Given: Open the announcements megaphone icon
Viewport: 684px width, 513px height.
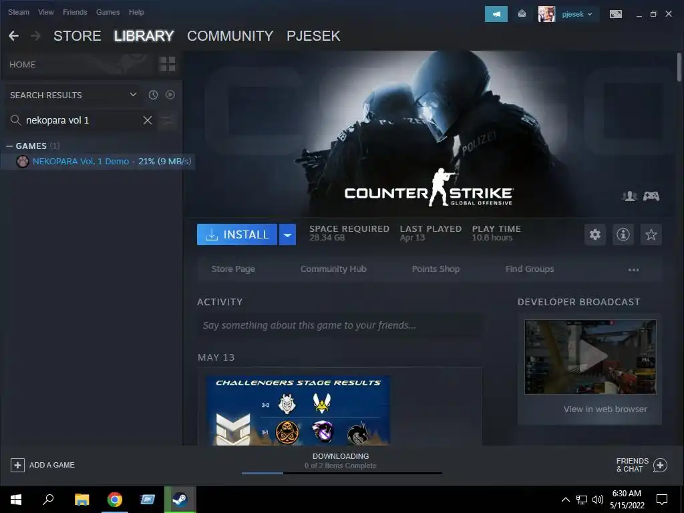Looking at the screenshot, I should click(496, 14).
